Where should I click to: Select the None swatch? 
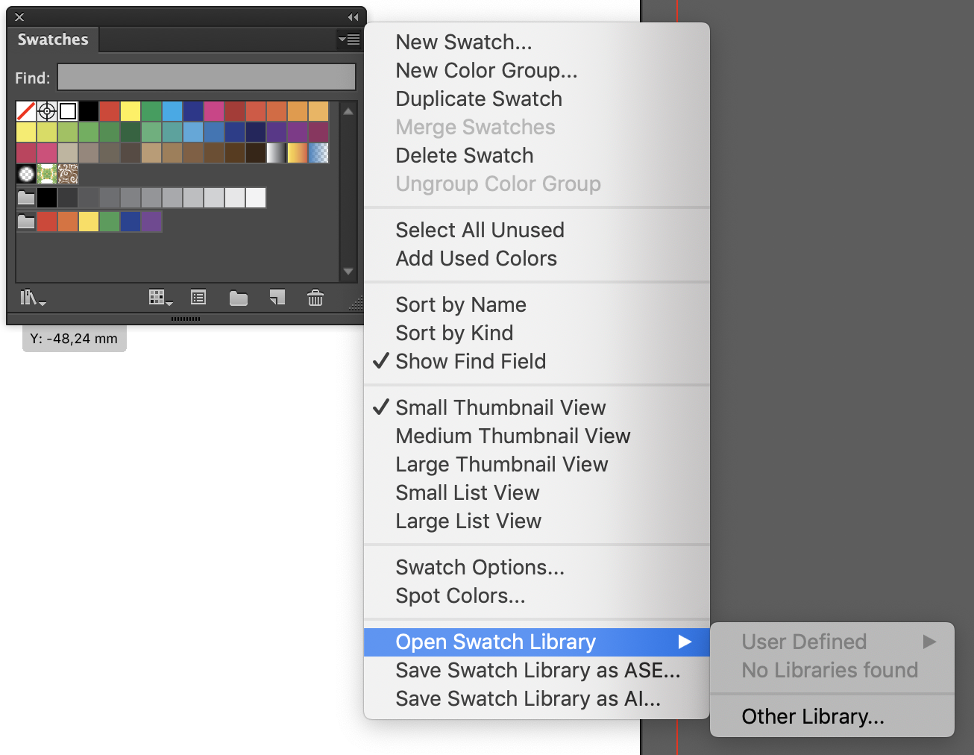(x=26, y=110)
